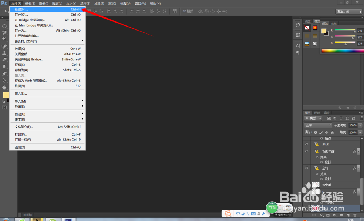The image size is (364, 221).
Task: Click the lock transparent pixels icon
Action: point(316,132)
